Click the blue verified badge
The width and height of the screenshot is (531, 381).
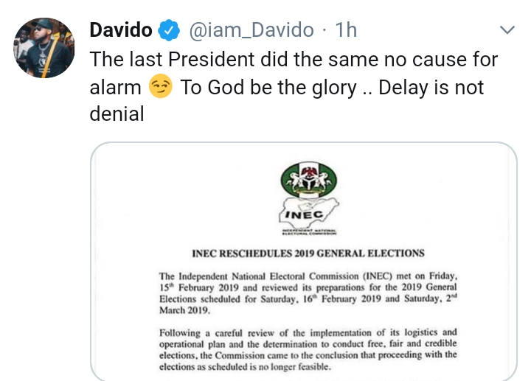[x=170, y=31]
